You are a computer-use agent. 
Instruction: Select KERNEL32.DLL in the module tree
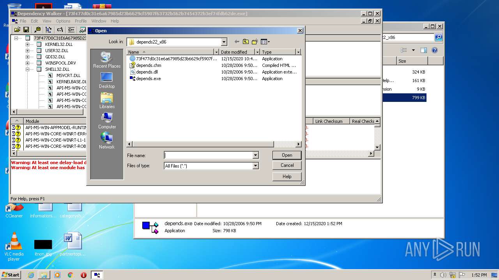point(59,44)
